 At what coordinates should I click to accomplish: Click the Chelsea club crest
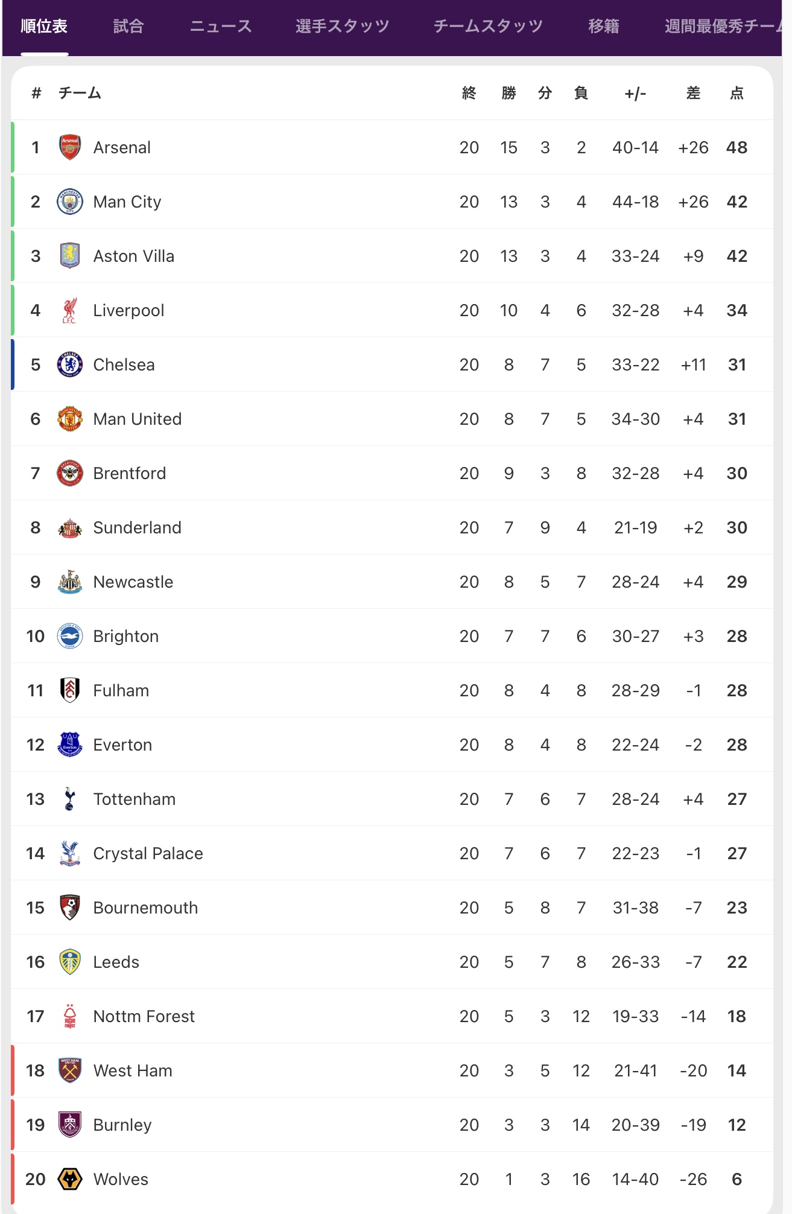coord(70,364)
